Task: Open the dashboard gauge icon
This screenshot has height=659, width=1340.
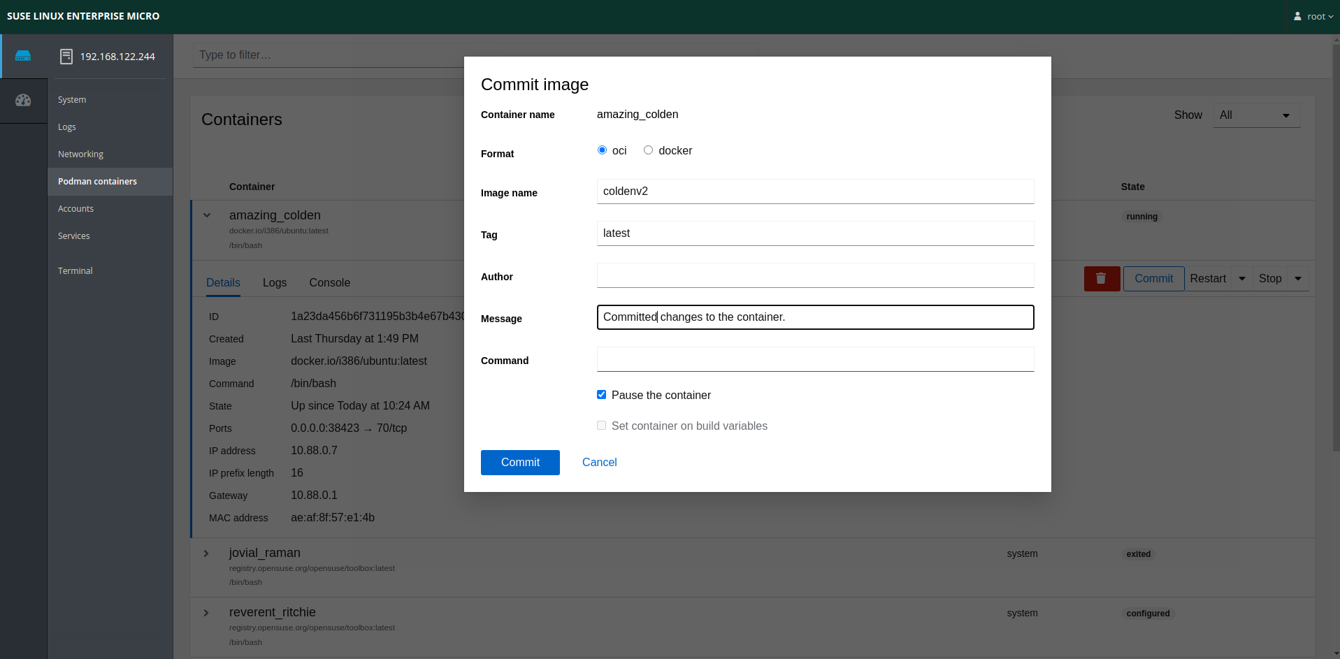Action: [23, 101]
